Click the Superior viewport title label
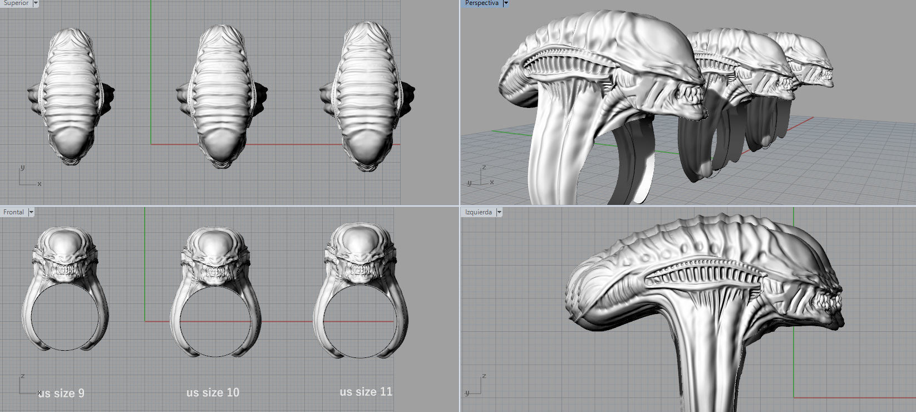Viewport: 916px width, 412px height. click(x=16, y=3)
